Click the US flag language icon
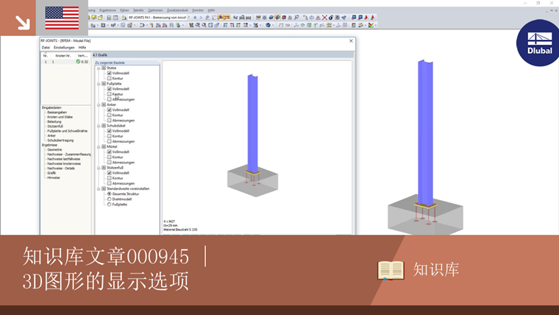The image size is (559, 315). click(x=62, y=18)
